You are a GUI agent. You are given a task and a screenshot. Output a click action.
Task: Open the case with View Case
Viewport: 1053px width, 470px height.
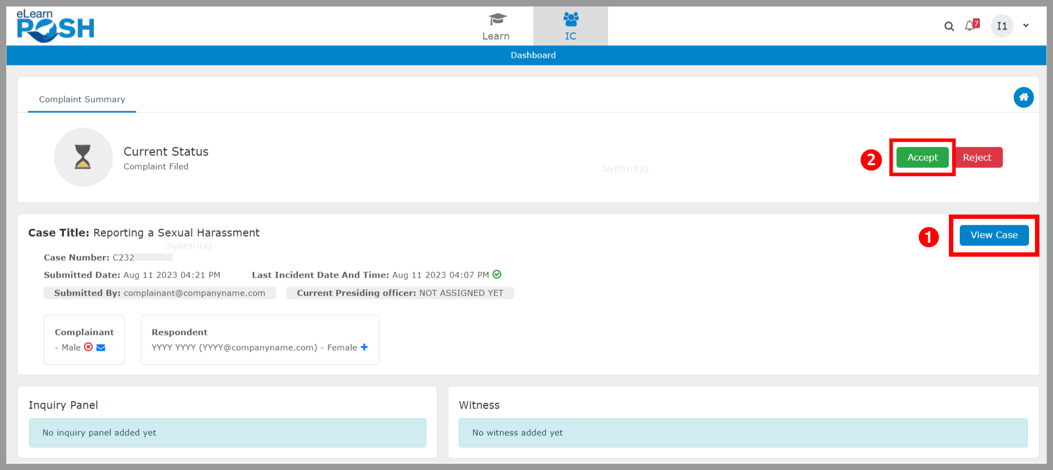click(x=994, y=235)
